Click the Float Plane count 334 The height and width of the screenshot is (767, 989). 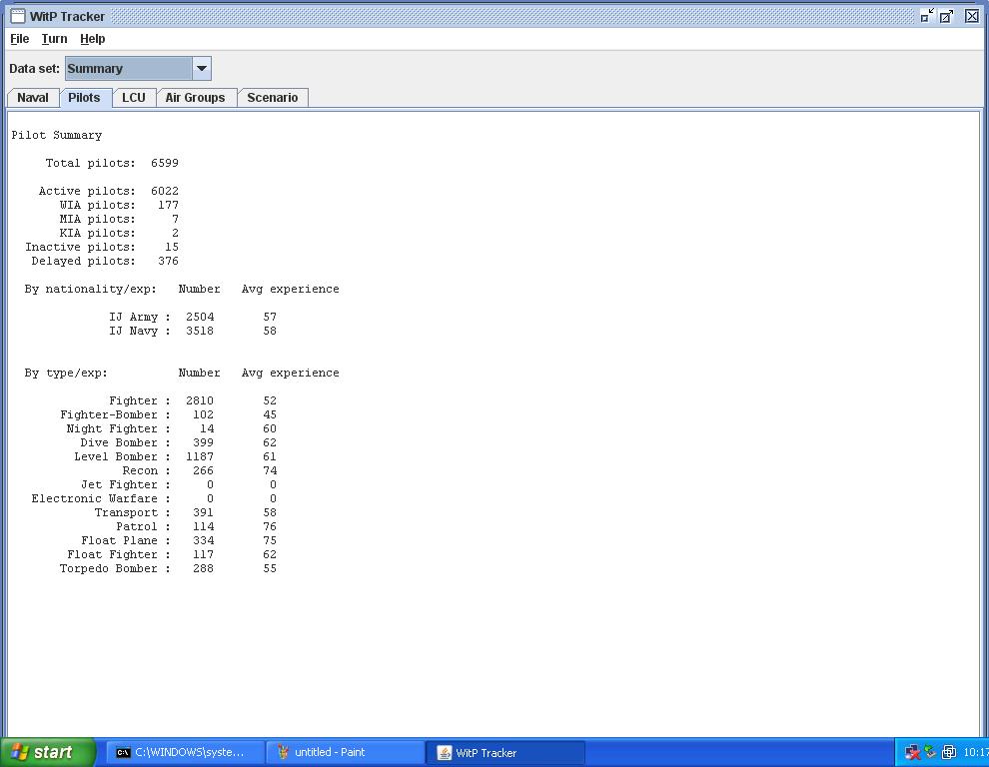[x=203, y=540]
